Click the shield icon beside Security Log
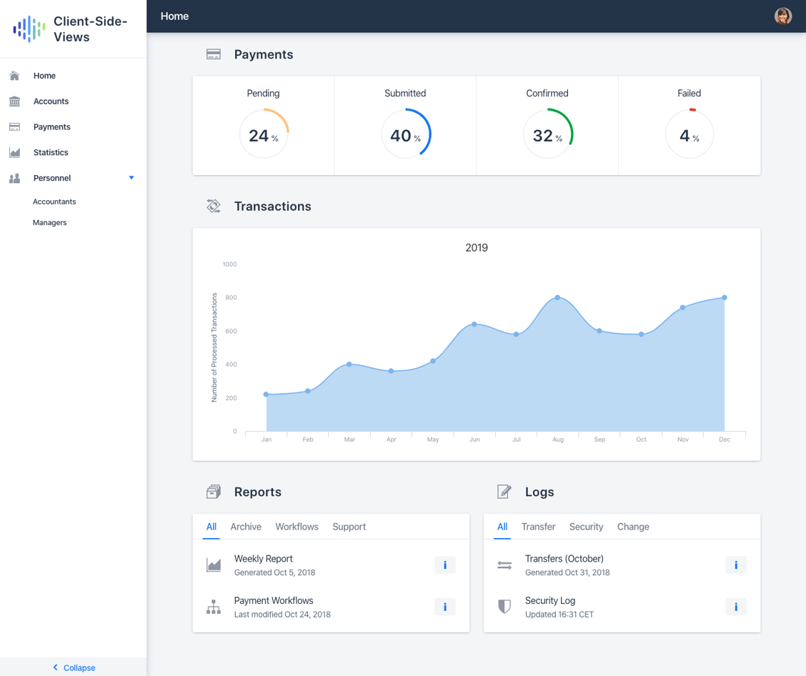 point(504,607)
